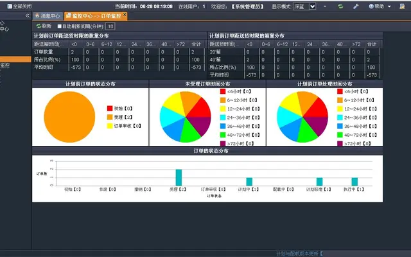Click the 初始【0】 axis label in bar chart

(x=73, y=190)
